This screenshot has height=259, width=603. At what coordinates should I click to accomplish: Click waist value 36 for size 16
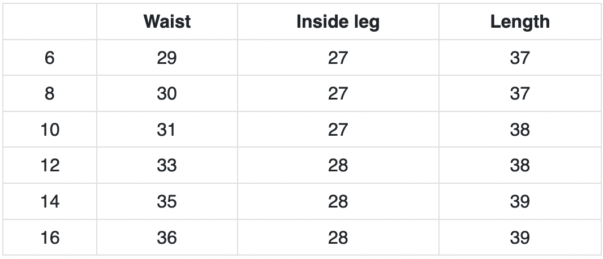pos(167,238)
